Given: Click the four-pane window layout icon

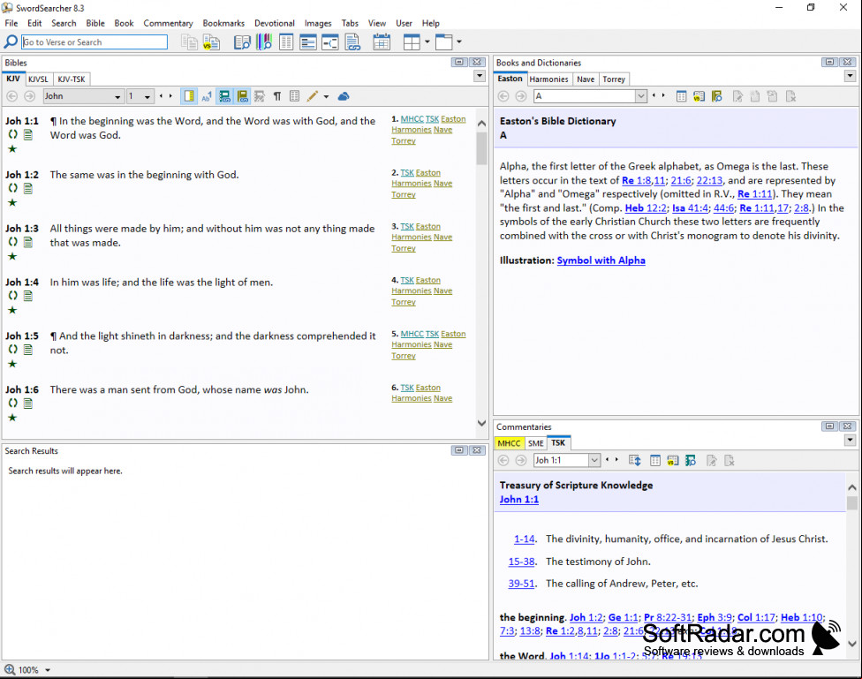Looking at the screenshot, I should coord(412,42).
